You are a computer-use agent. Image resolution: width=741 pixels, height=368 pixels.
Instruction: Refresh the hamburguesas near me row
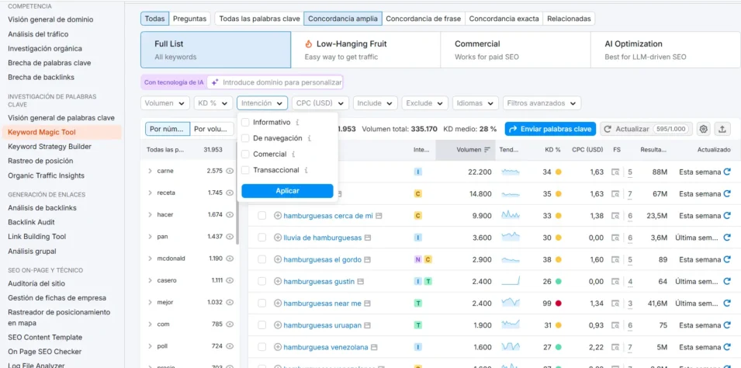(727, 304)
